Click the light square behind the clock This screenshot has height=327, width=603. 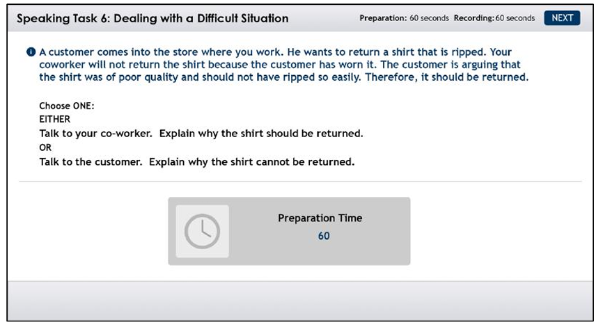(203, 231)
